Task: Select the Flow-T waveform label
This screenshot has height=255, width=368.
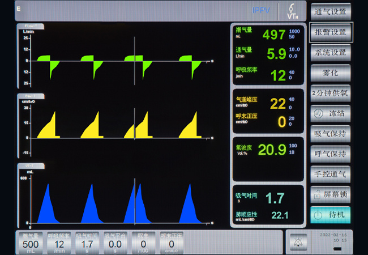Action: pos(31,26)
